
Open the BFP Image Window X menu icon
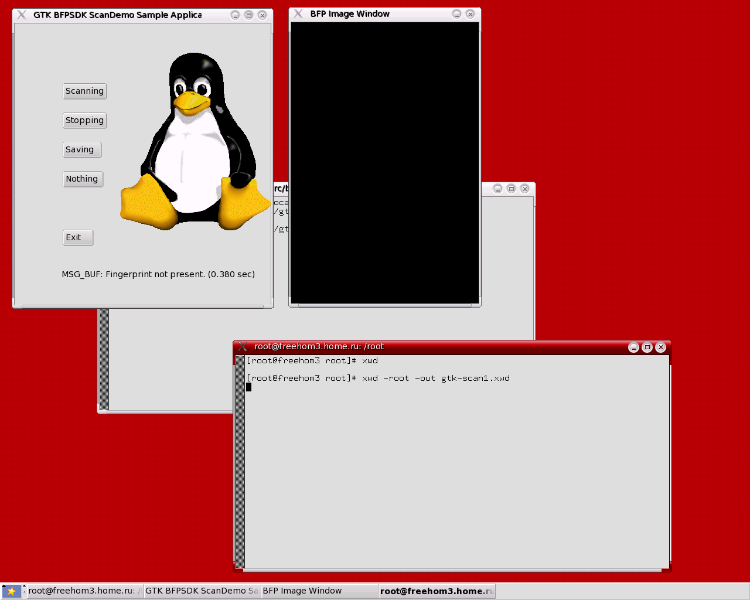coord(298,14)
